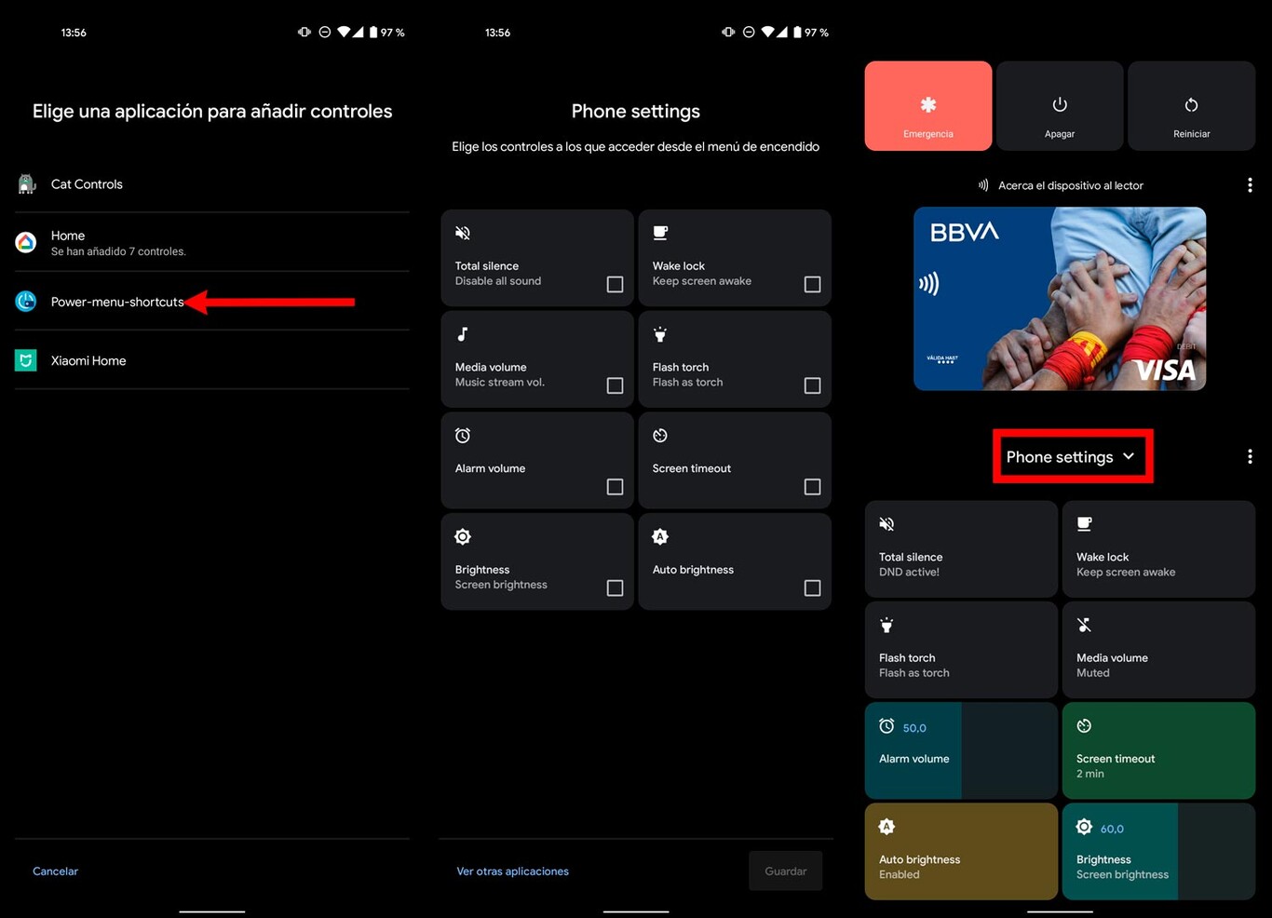Tap the BBVA Visa card
The height and width of the screenshot is (918, 1272).
[1060, 298]
